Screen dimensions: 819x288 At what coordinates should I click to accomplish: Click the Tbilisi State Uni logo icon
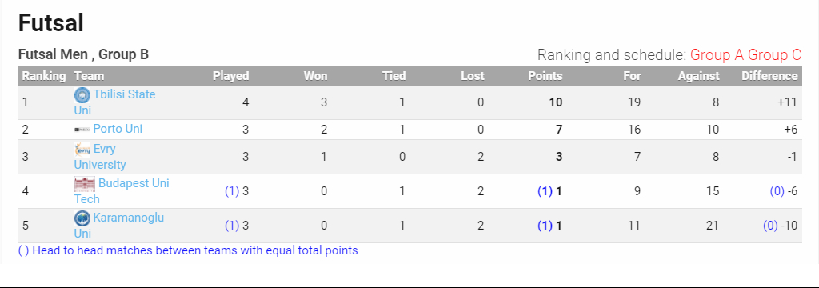pyautogui.click(x=82, y=95)
